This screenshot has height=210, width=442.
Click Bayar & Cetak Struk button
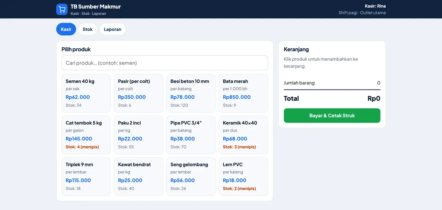[x=332, y=116]
